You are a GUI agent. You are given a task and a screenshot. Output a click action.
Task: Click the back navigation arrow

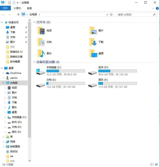point(3,14)
